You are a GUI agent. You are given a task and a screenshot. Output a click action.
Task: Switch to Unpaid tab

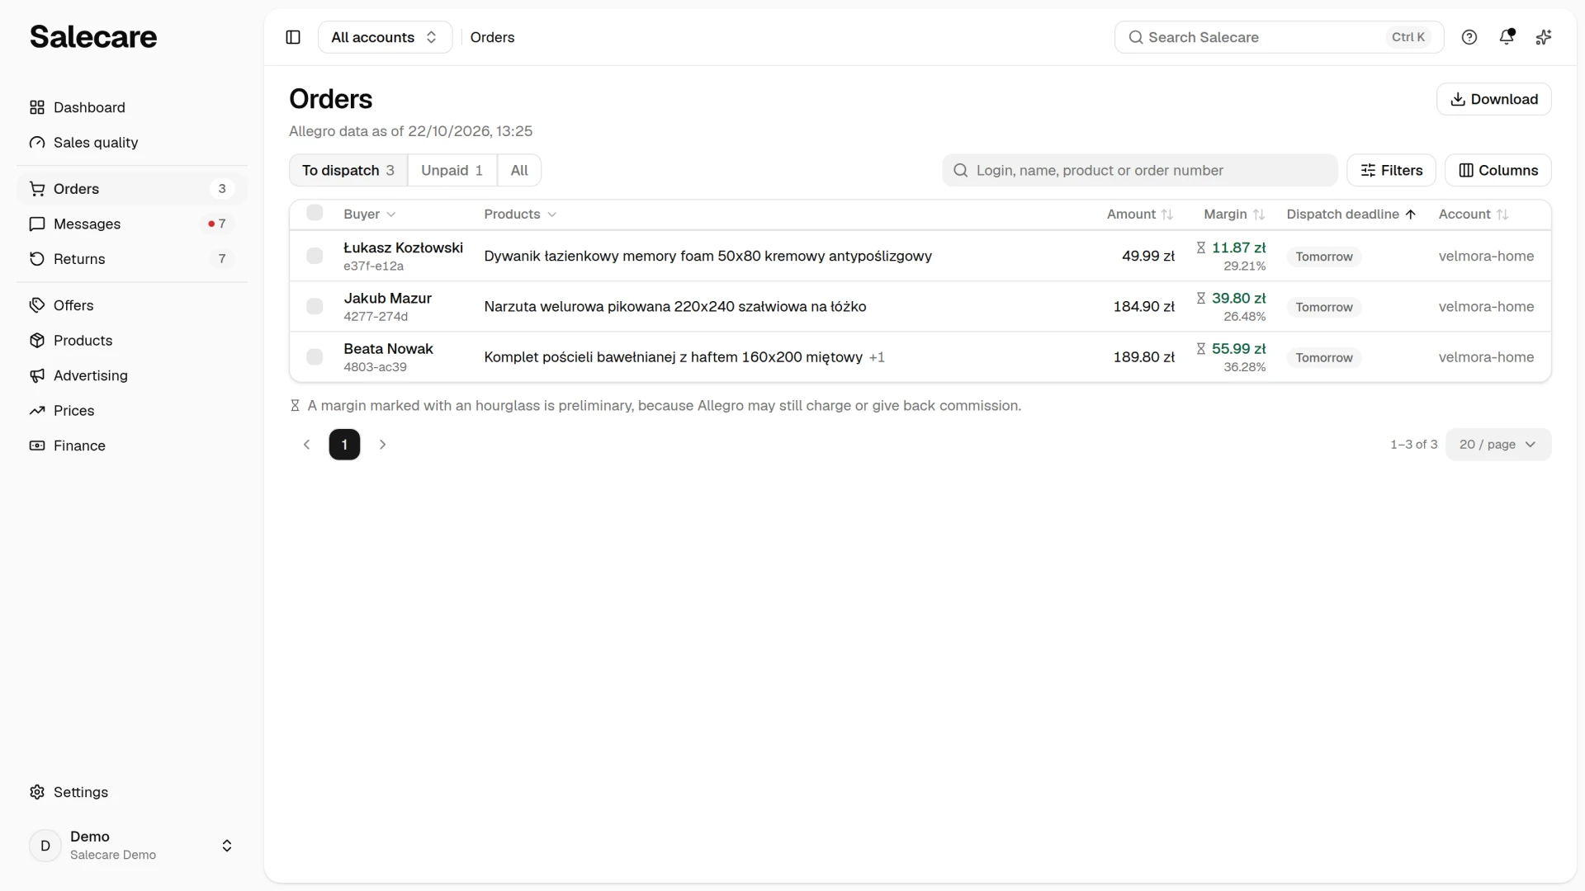tap(452, 171)
